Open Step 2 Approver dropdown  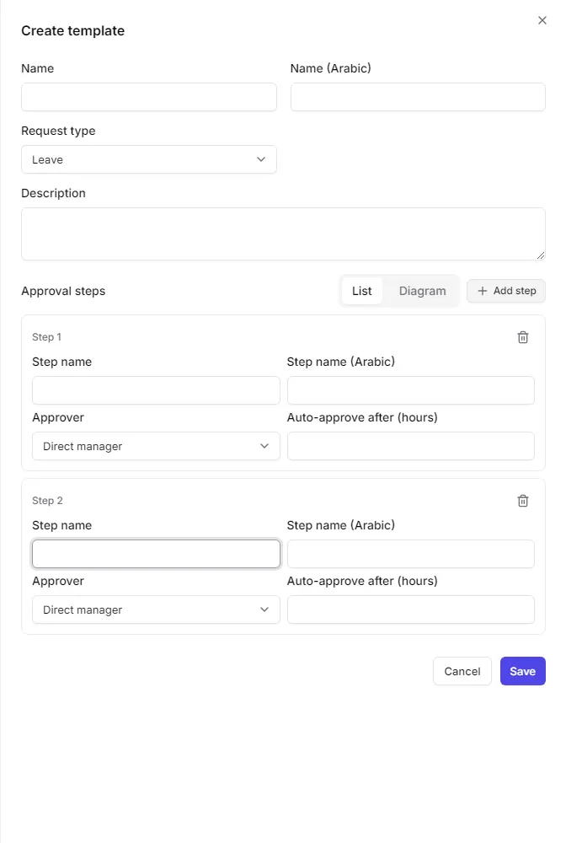point(156,609)
